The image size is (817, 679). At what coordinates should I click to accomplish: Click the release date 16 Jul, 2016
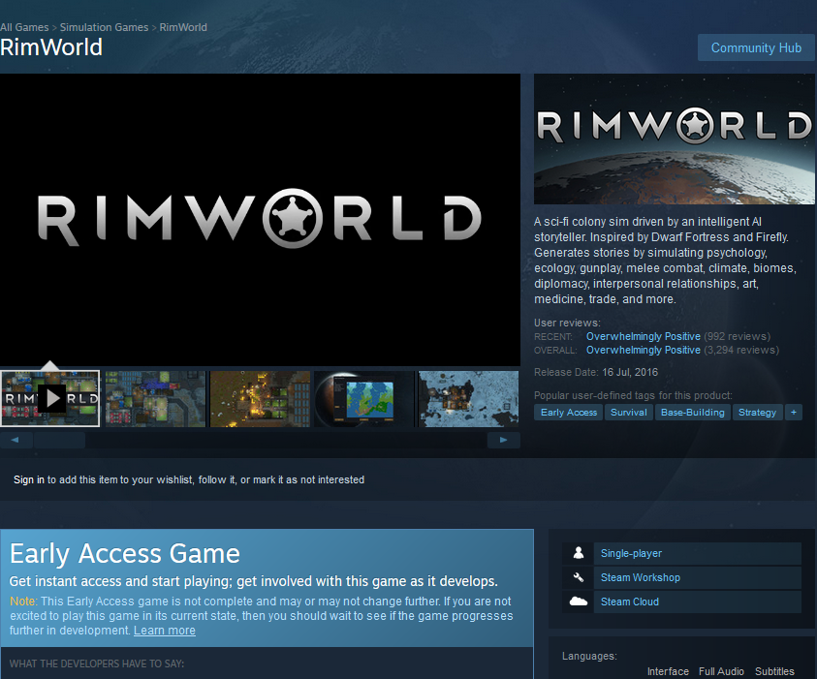pos(630,372)
